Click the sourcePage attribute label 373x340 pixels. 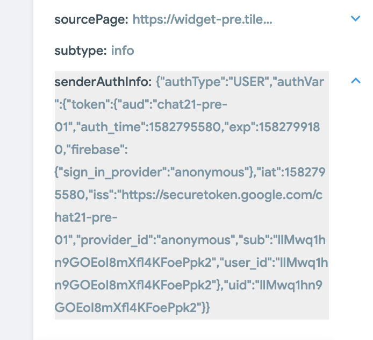pos(91,19)
